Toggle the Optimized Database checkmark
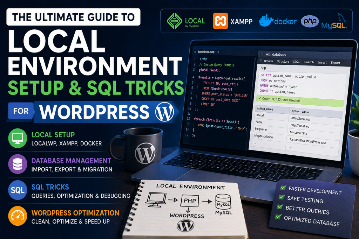Screen dimensions: 359x239 (278, 216)
